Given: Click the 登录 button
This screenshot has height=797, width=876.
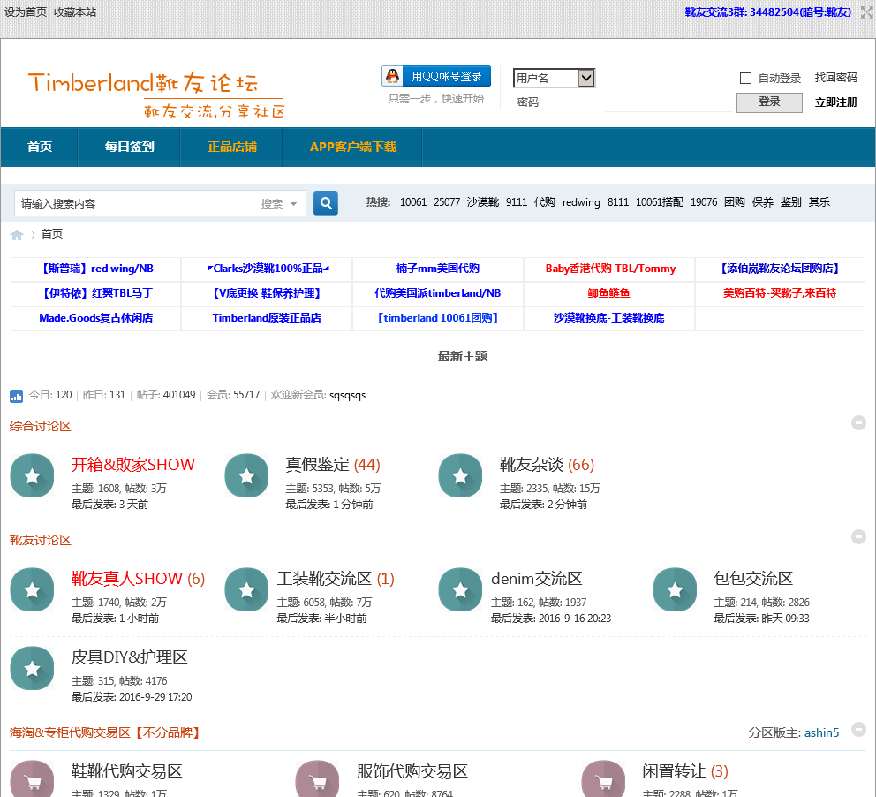Looking at the screenshot, I should (769, 102).
